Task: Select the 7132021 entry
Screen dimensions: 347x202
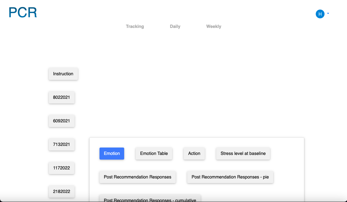Action: click(x=62, y=145)
